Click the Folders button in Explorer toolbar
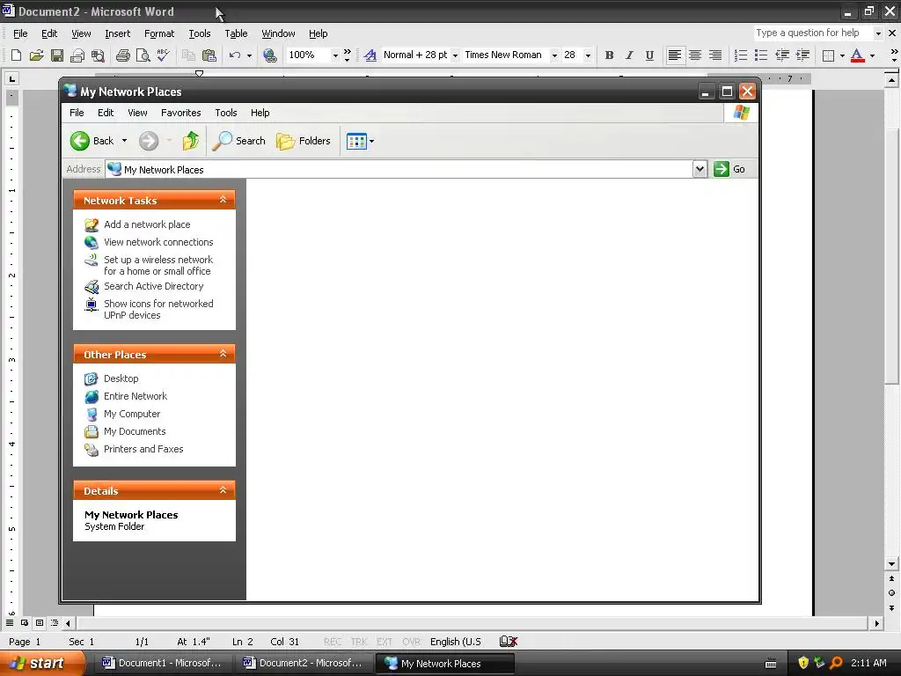Screen dimensions: 901x676 [304, 141]
